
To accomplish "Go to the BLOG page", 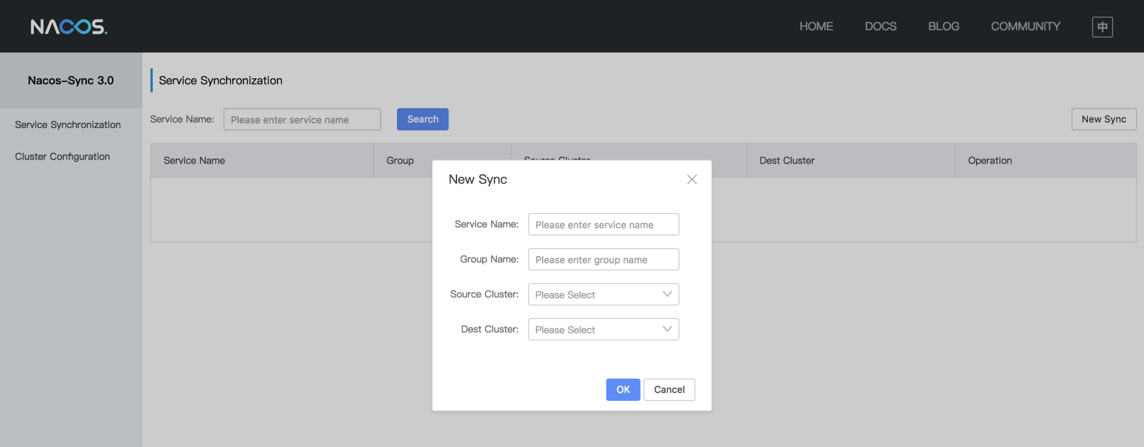I will (944, 26).
